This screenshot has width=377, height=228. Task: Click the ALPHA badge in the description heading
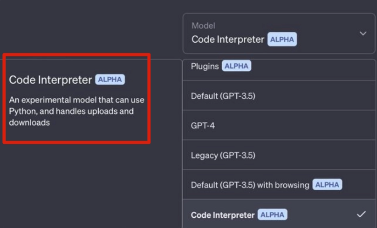(110, 80)
